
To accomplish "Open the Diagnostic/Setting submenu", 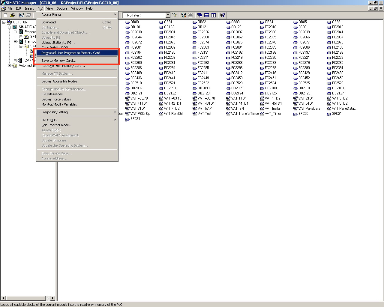I will tap(77, 112).
